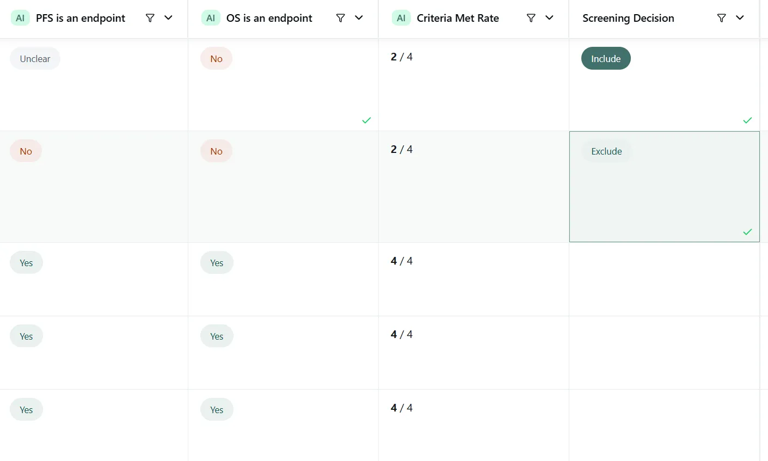Click green checkmark in Include decision cell
Viewport: 768px width, 461px height.
[747, 120]
